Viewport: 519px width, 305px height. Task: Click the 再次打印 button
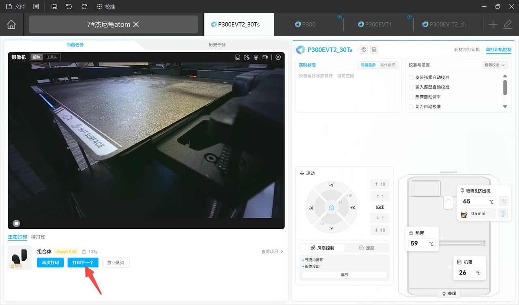tap(50, 262)
